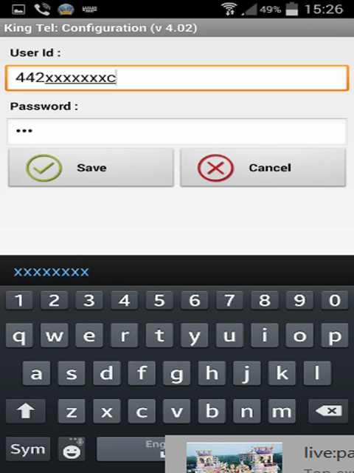
Task: Tap the battery icon in status bar
Action: pos(291,9)
